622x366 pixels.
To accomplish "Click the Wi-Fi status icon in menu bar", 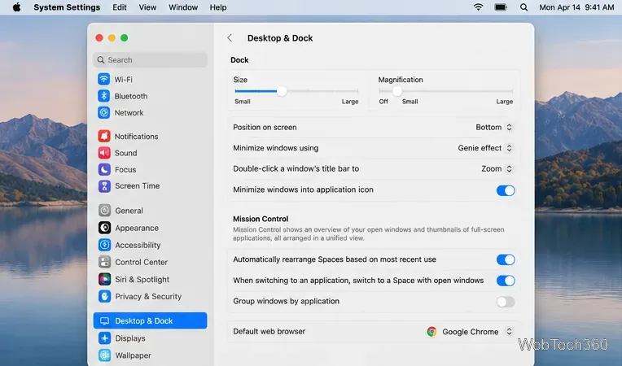I will point(479,7).
